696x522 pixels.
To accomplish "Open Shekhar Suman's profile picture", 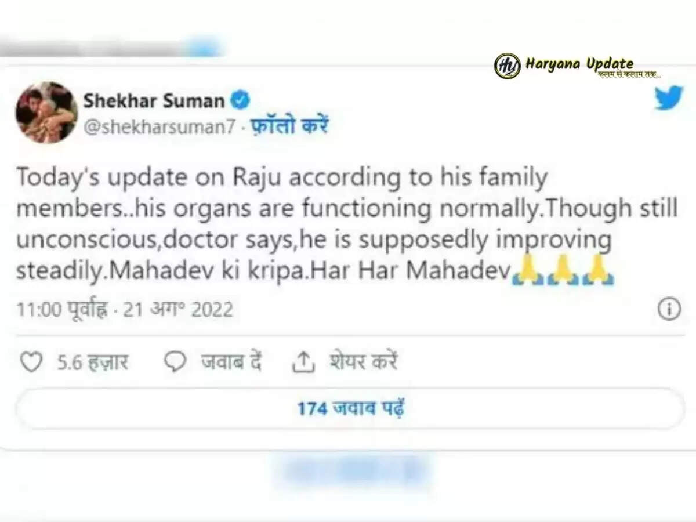I will pyautogui.click(x=46, y=113).
